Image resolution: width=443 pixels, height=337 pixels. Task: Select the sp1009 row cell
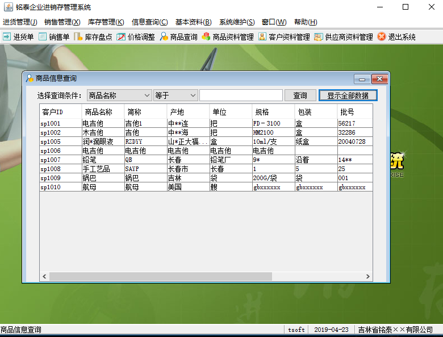[x=60, y=177]
